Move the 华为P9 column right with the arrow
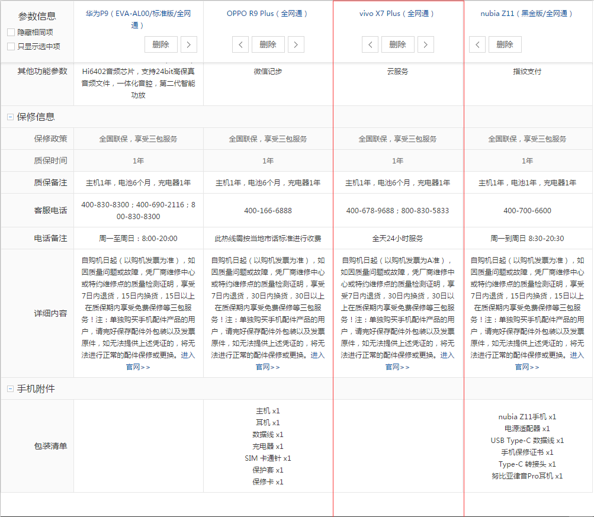 click(x=189, y=44)
